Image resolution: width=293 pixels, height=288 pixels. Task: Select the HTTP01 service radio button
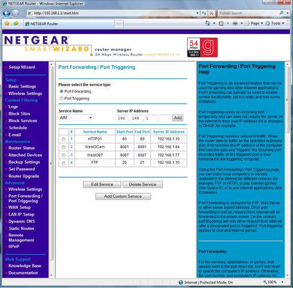(64, 139)
